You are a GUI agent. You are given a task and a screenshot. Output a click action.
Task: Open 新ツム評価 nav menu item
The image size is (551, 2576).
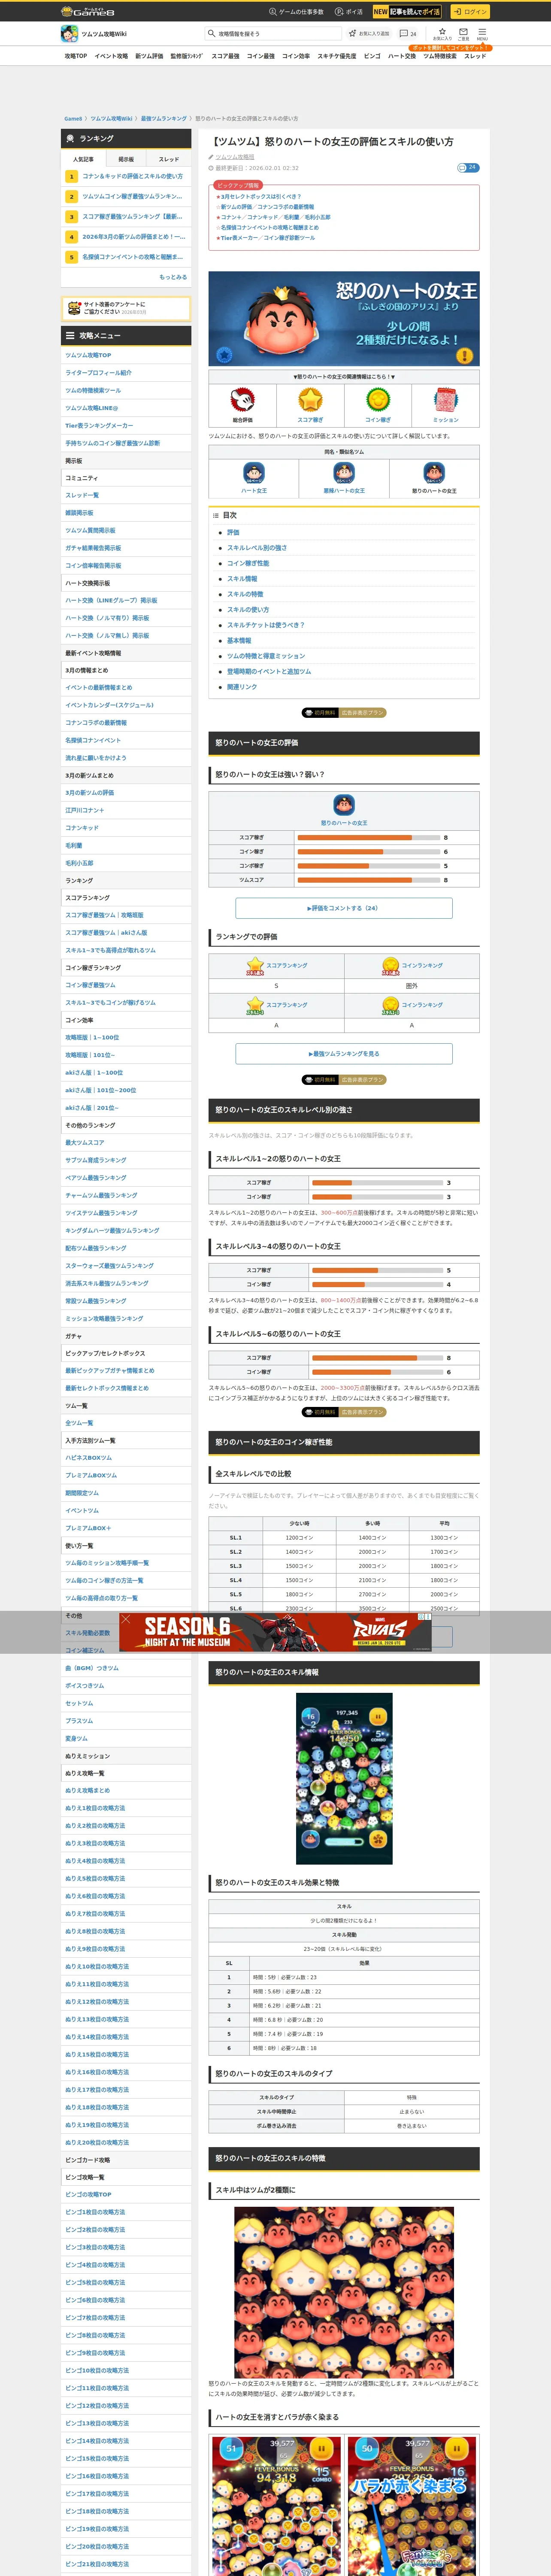149,56
